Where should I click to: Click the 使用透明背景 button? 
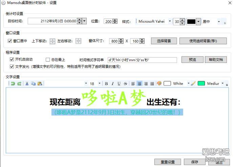point(203,41)
